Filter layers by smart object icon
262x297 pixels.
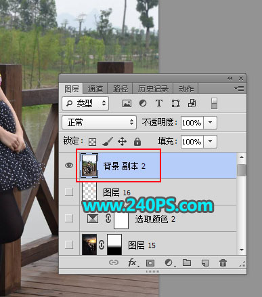coord(192,103)
